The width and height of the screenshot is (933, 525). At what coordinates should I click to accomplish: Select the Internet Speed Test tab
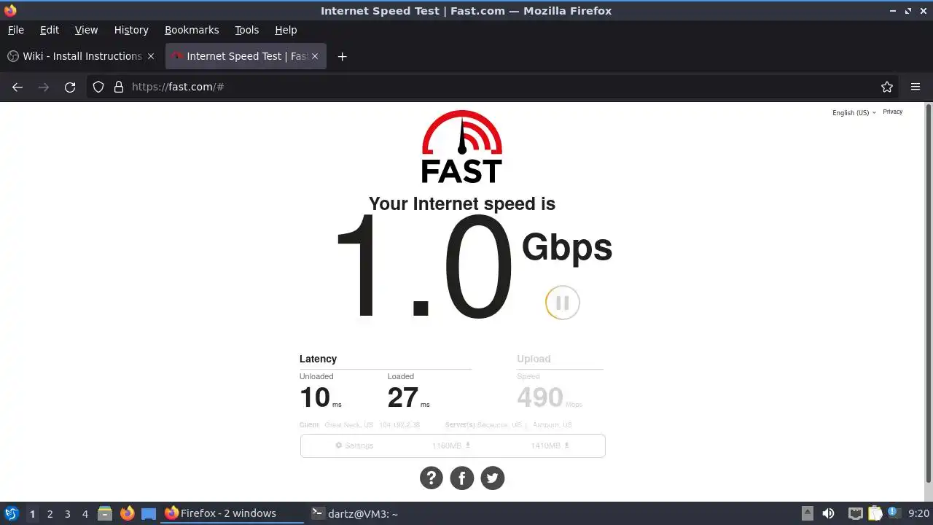(x=246, y=56)
